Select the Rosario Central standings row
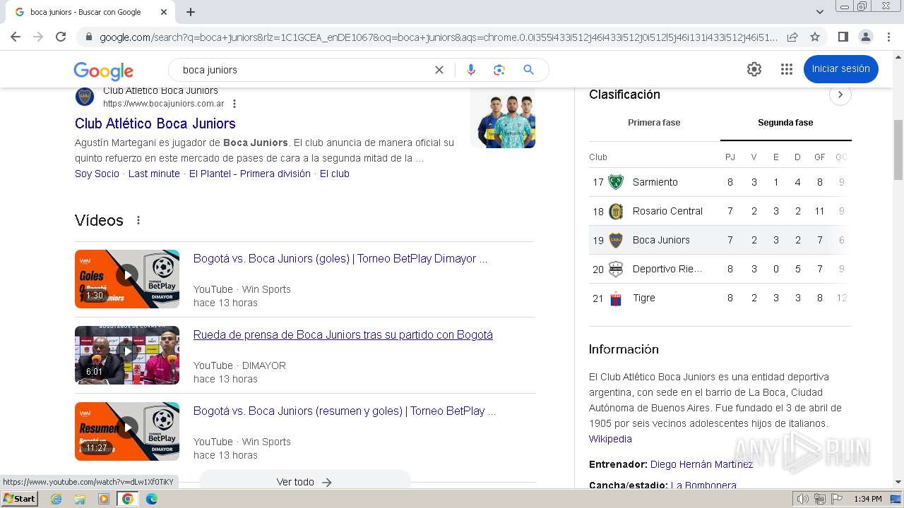 (720, 211)
